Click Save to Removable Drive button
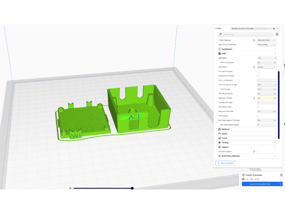Image resolution: width=285 pixels, height=214 pixels. 259,184
